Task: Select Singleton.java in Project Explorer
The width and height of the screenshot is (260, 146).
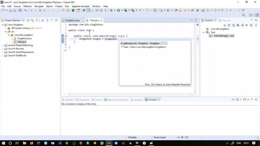Action: pos(24,39)
